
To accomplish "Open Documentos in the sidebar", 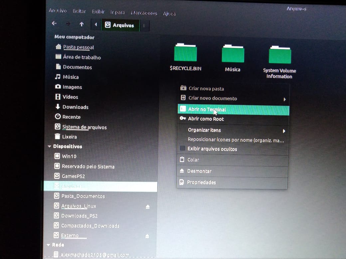I will (x=74, y=67).
